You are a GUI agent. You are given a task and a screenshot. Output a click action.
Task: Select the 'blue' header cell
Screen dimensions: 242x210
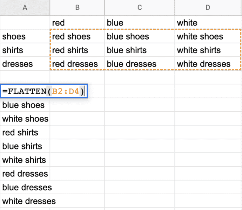pyautogui.click(x=140, y=23)
